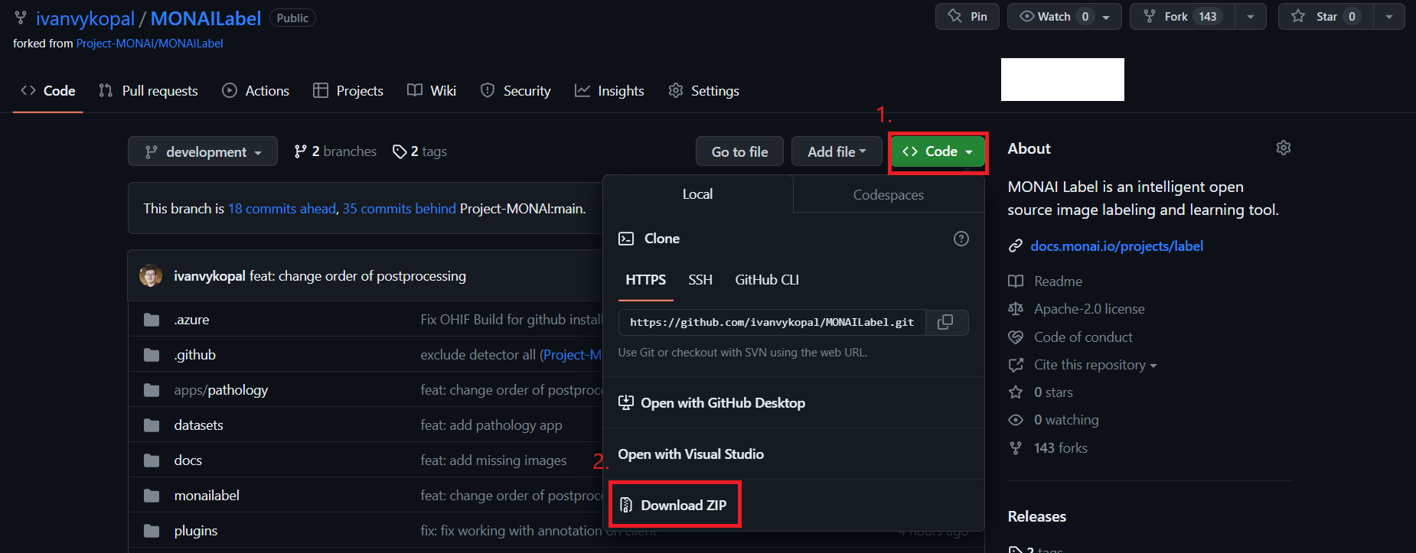Image resolution: width=1416 pixels, height=553 pixels.
Task: Click Download ZIP
Action: [x=674, y=505]
